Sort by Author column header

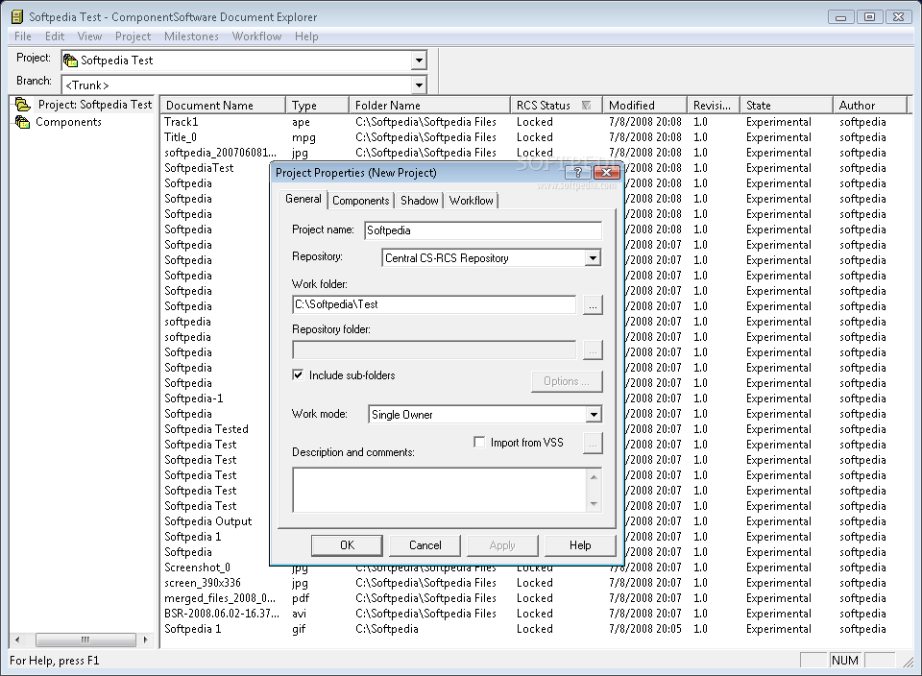(870, 106)
